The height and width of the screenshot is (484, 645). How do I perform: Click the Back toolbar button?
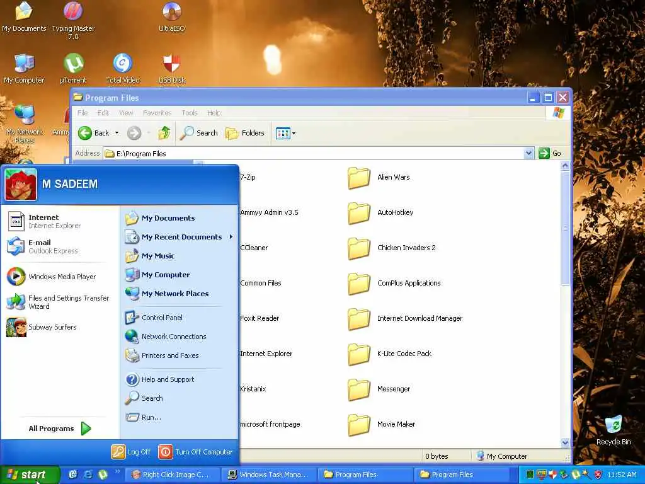pyautogui.click(x=94, y=133)
